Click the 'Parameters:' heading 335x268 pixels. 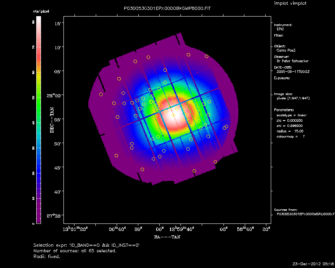[x=284, y=110]
